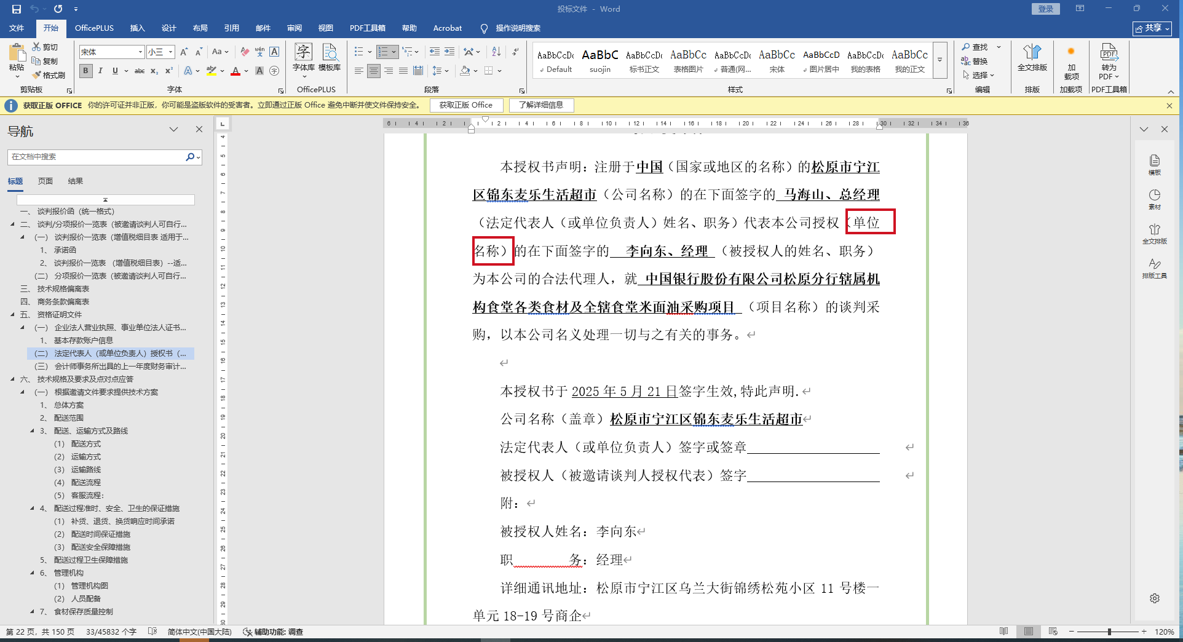Apply the red font color swatch
This screenshot has width=1183, height=642.
[x=235, y=71]
